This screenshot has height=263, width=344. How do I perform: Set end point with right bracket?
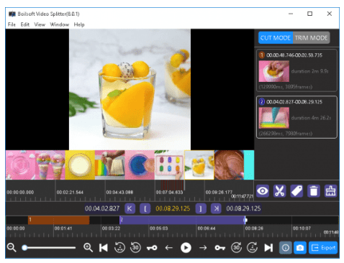[x=201, y=208]
